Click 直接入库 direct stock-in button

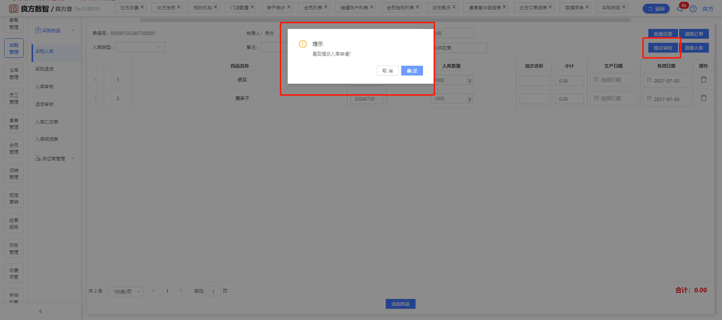pyautogui.click(x=694, y=48)
